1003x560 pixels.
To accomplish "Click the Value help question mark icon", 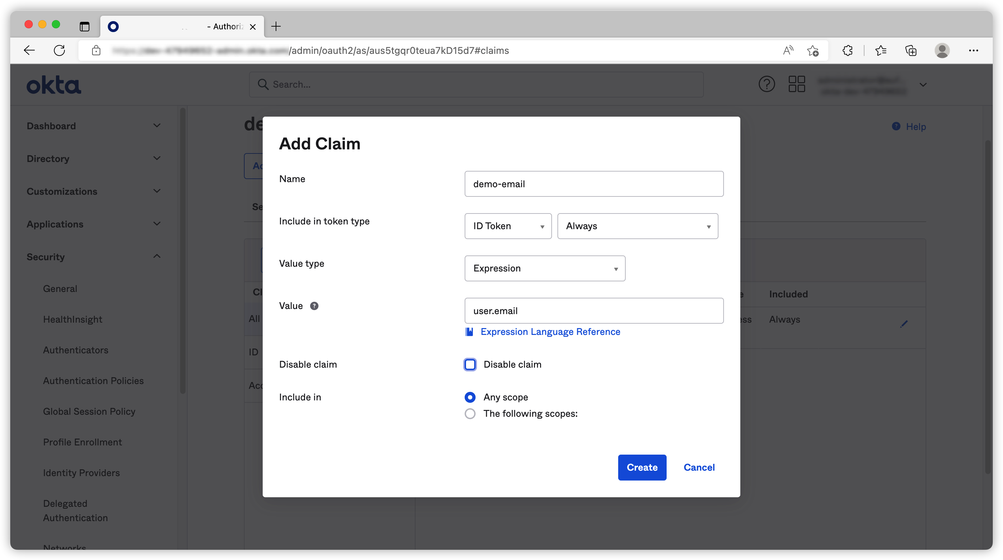I will click(x=314, y=306).
